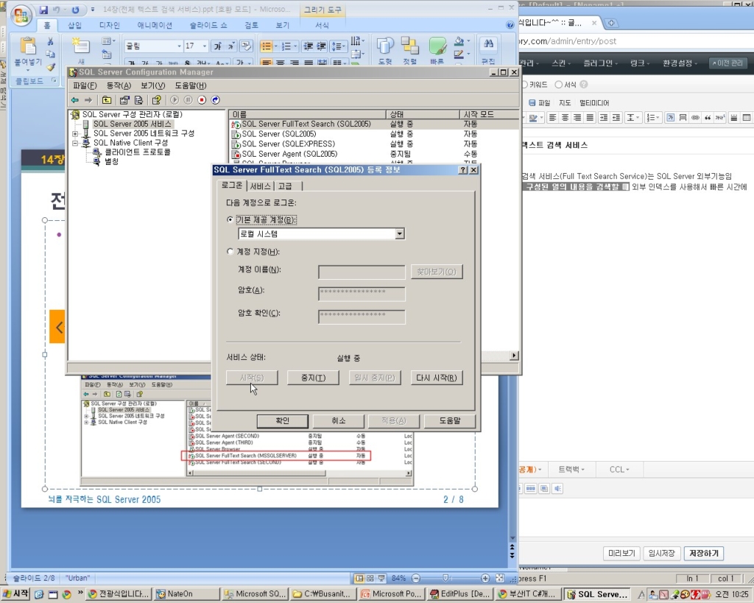Select the 서식 radio button in blog editor
The height and width of the screenshot is (603, 754).
558,85
